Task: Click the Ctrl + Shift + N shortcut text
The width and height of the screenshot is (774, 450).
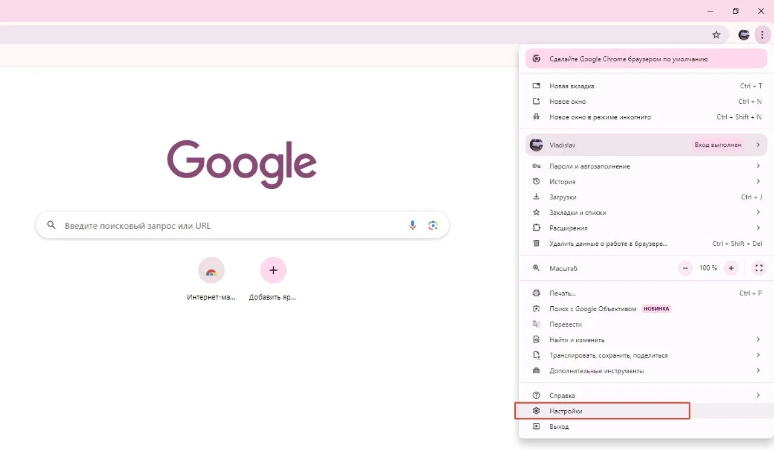Action: (x=740, y=117)
